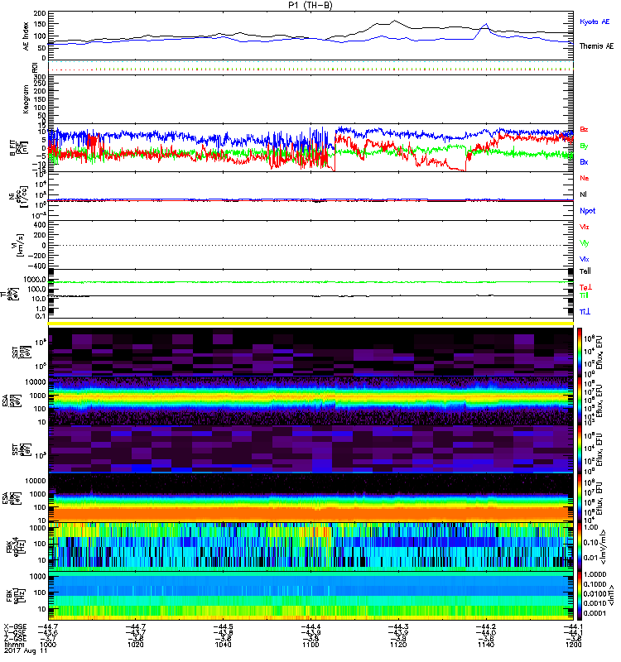Select the blue Npot legend label

(588, 211)
